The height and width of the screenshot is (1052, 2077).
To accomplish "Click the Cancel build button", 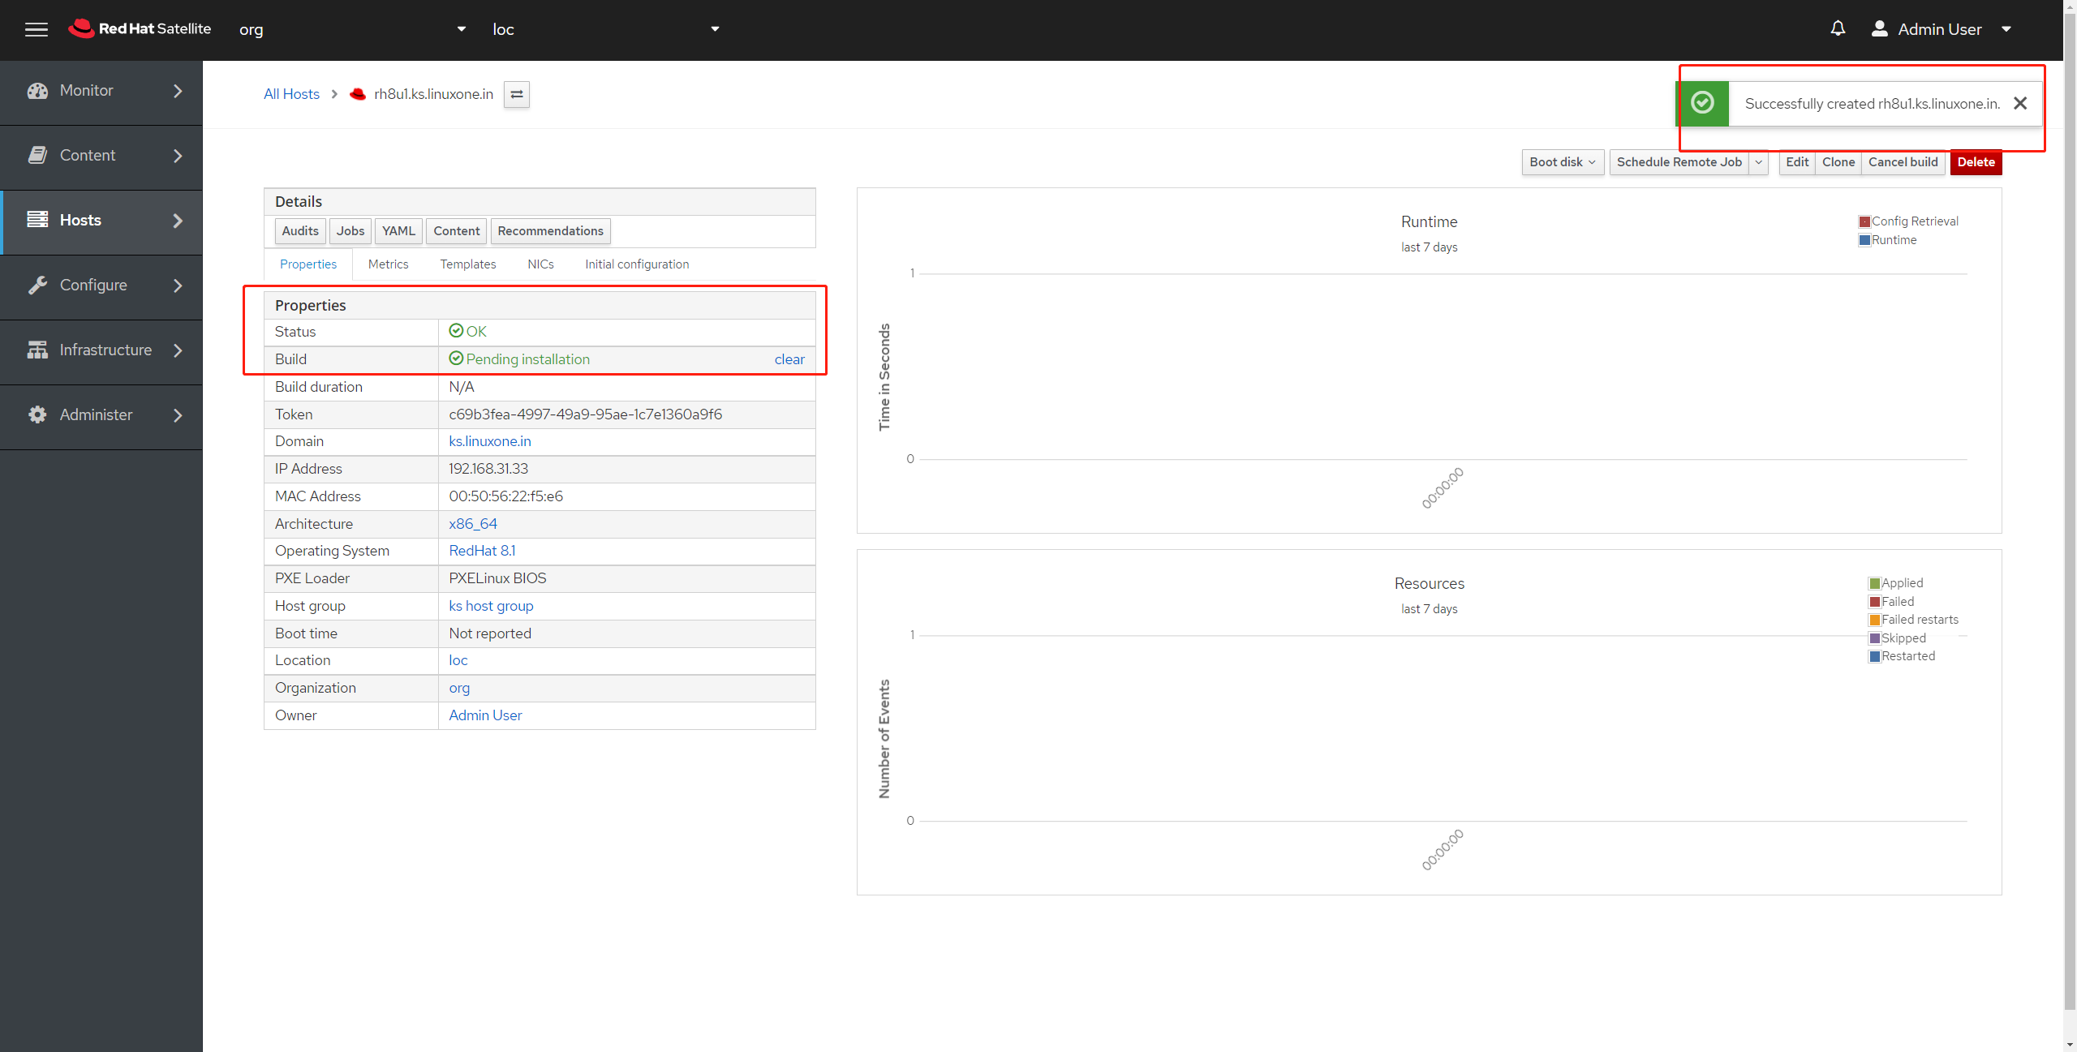I will pyautogui.click(x=1903, y=162).
